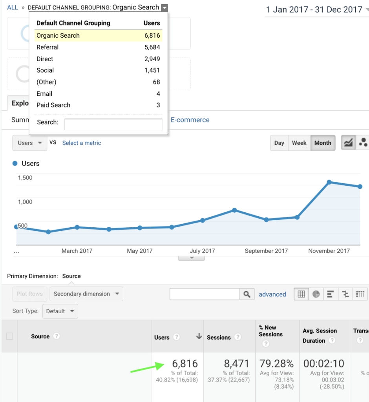Switch to the data table view icon
Screen dimensions: 369x402
click(x=301, y=294)
